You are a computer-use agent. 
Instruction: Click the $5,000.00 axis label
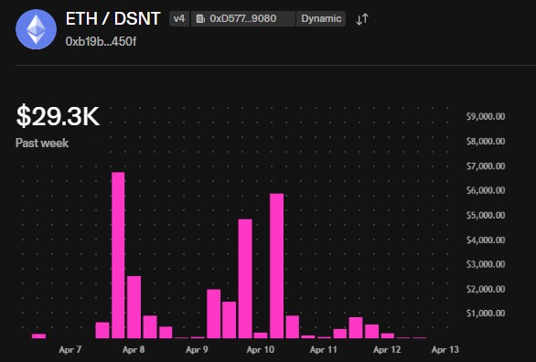pyautogui.click(x=486, y=215)
